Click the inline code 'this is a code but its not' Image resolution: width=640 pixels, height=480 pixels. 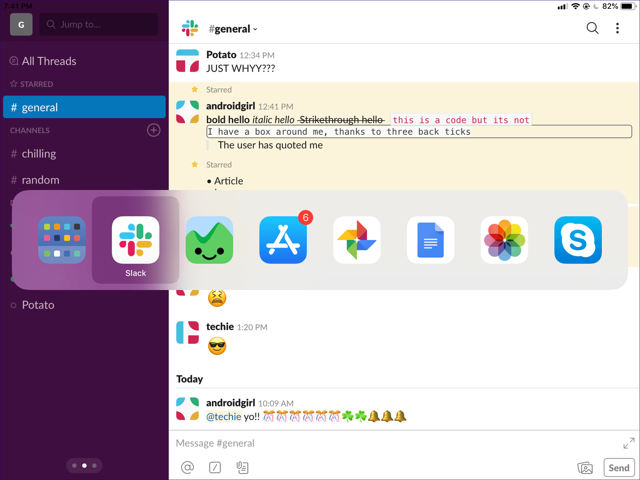click(461, 120)
